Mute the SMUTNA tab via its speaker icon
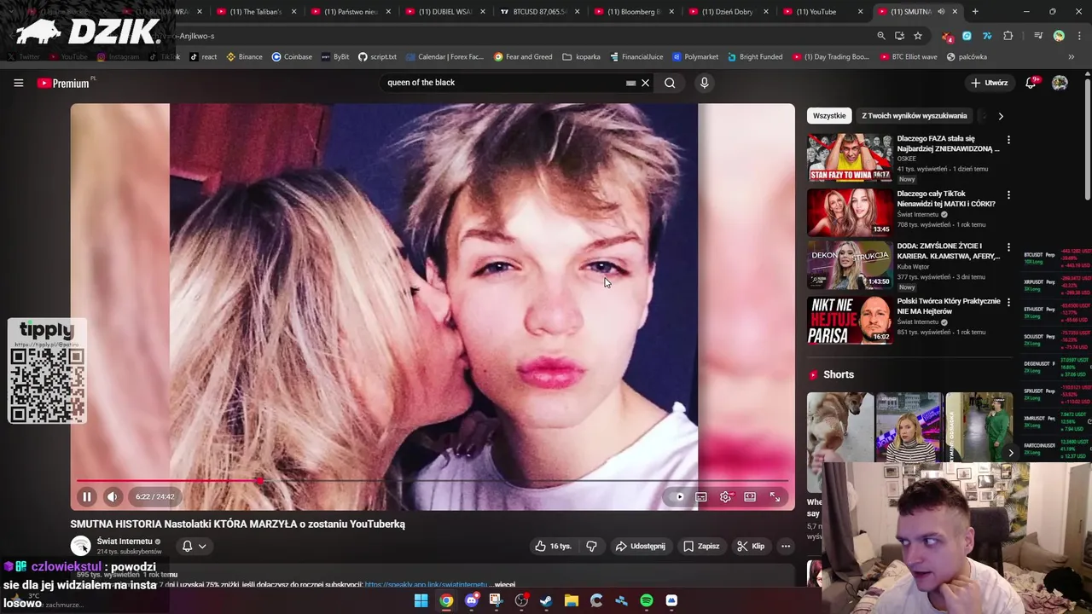This screenshot has height=614, width=1092. [941, 12]
